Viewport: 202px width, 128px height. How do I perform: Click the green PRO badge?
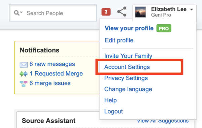point(164,28)
